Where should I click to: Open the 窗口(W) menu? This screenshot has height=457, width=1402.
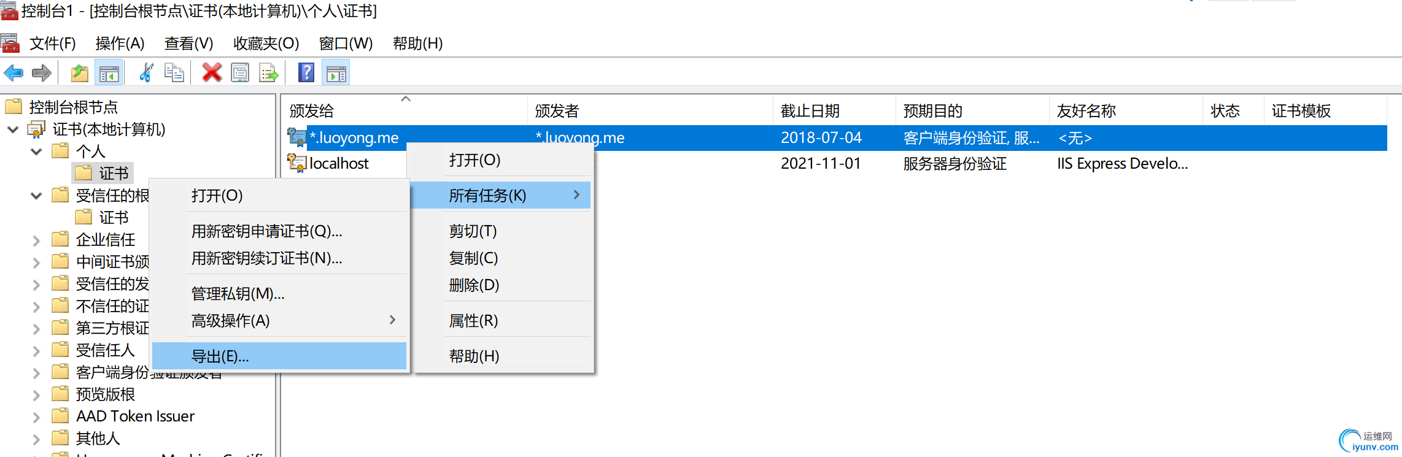346,44
